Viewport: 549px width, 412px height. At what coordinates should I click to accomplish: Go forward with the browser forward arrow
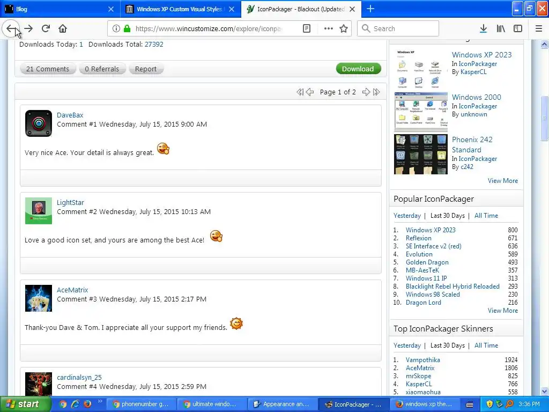click(29, 29)
